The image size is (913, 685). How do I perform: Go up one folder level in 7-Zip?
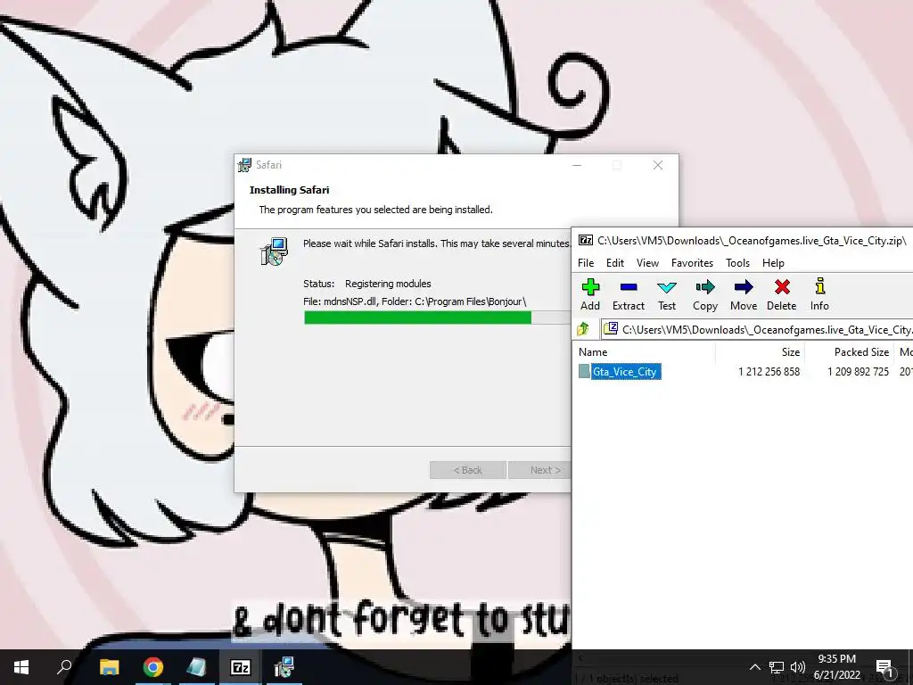(583, 329)
